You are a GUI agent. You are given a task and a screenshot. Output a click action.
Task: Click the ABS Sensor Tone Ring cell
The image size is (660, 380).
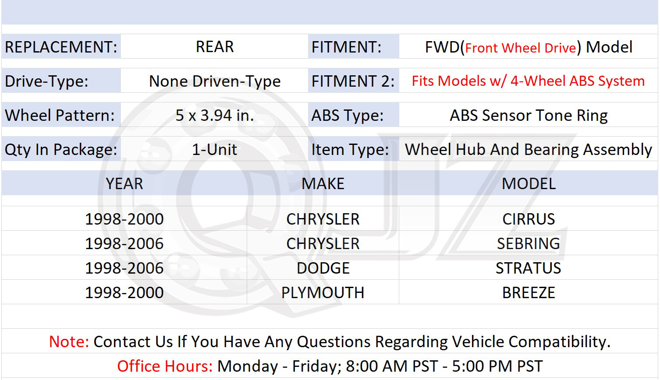pyautogui.click(x=528, y=115)
